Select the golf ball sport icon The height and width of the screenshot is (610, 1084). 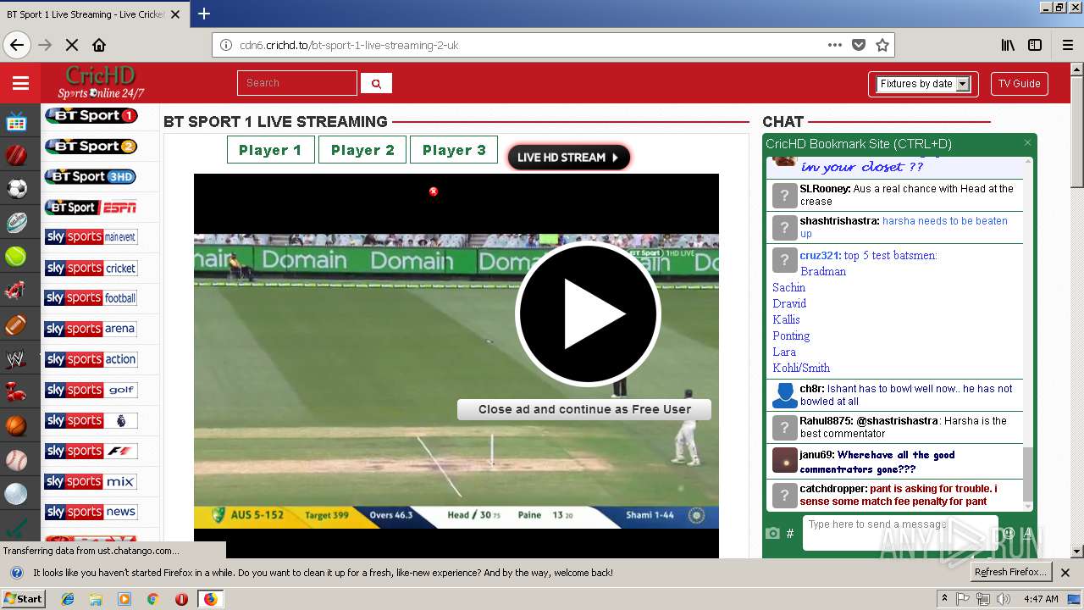point(17,494)
